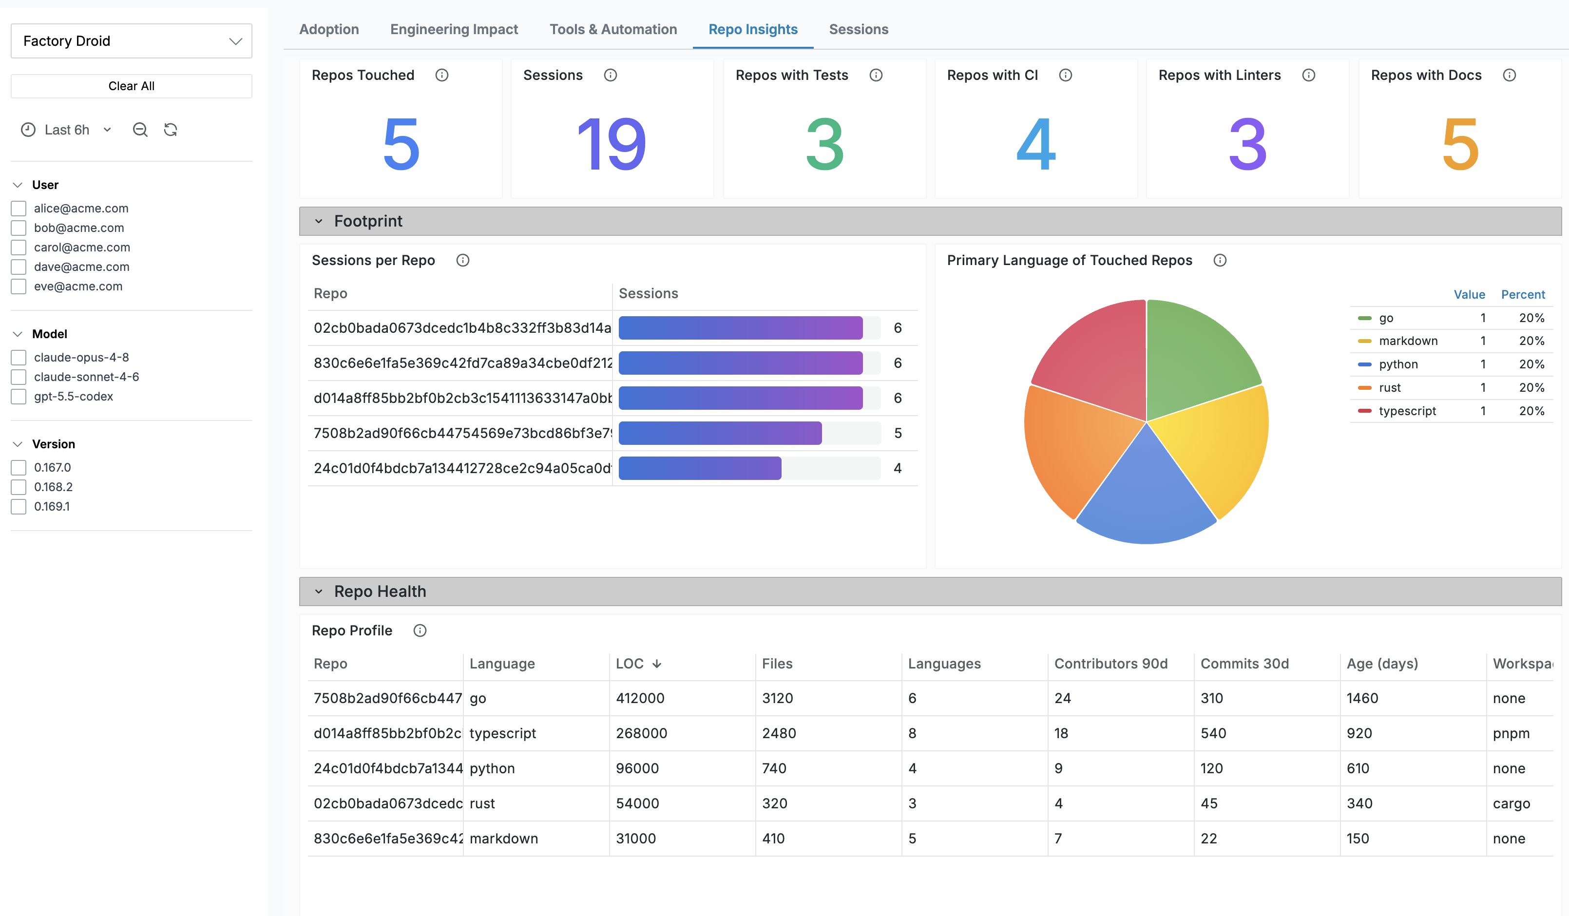Sort Repo Profile by Age (days)
Viewport: 1569px width, 916px height.
pyautogui.click(x=1382, y=664)
